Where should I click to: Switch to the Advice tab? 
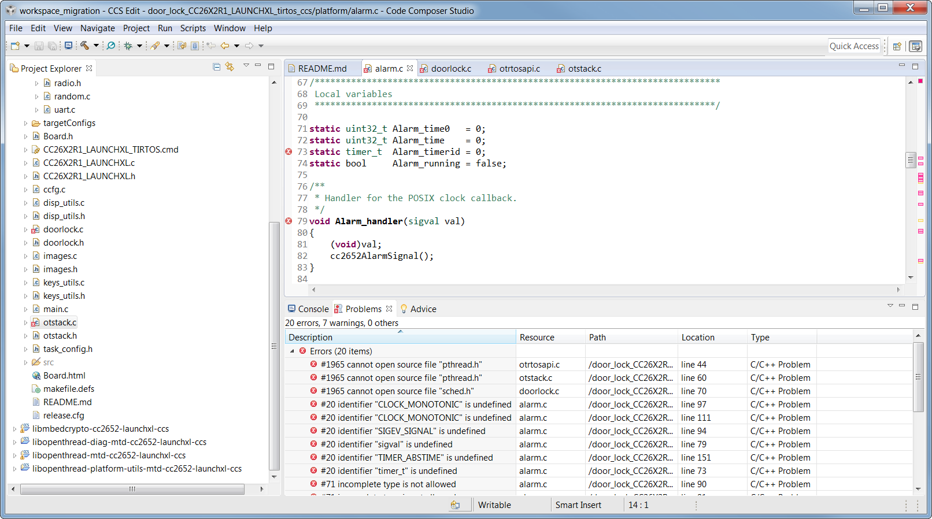point(418,309)
